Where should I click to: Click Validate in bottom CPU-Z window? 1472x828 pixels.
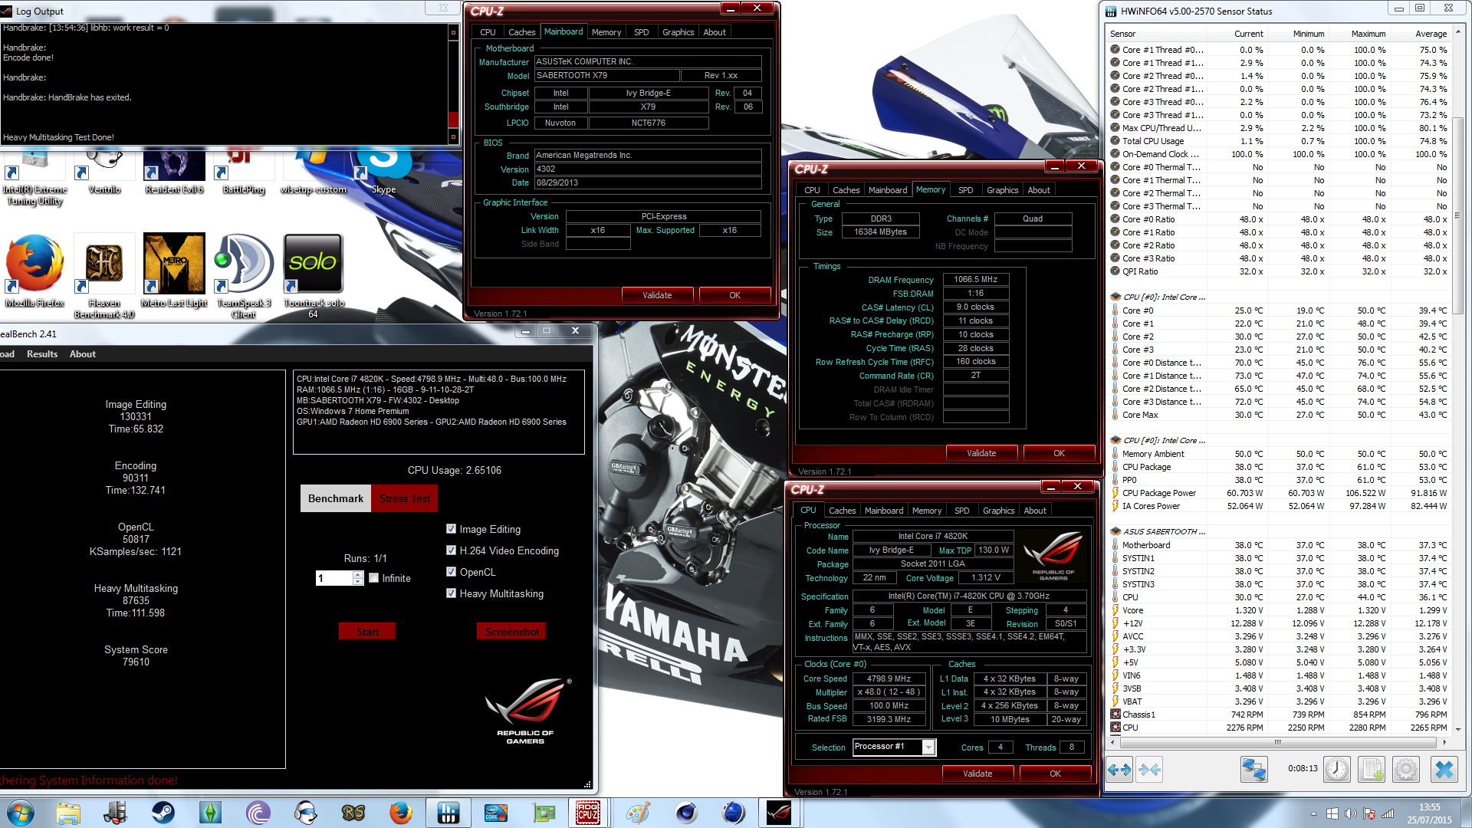(x=978, y=774)
